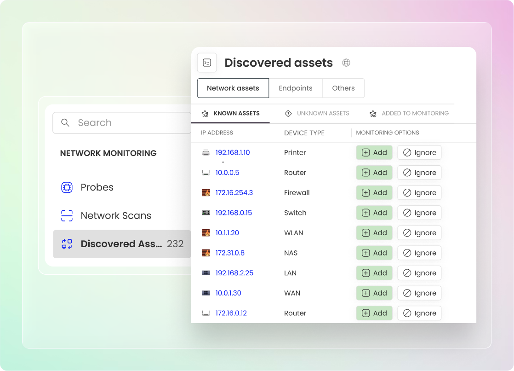Add the Printer asset to monitoring
The width and height of the screenshot is (514, 371).
click(374, 153)
